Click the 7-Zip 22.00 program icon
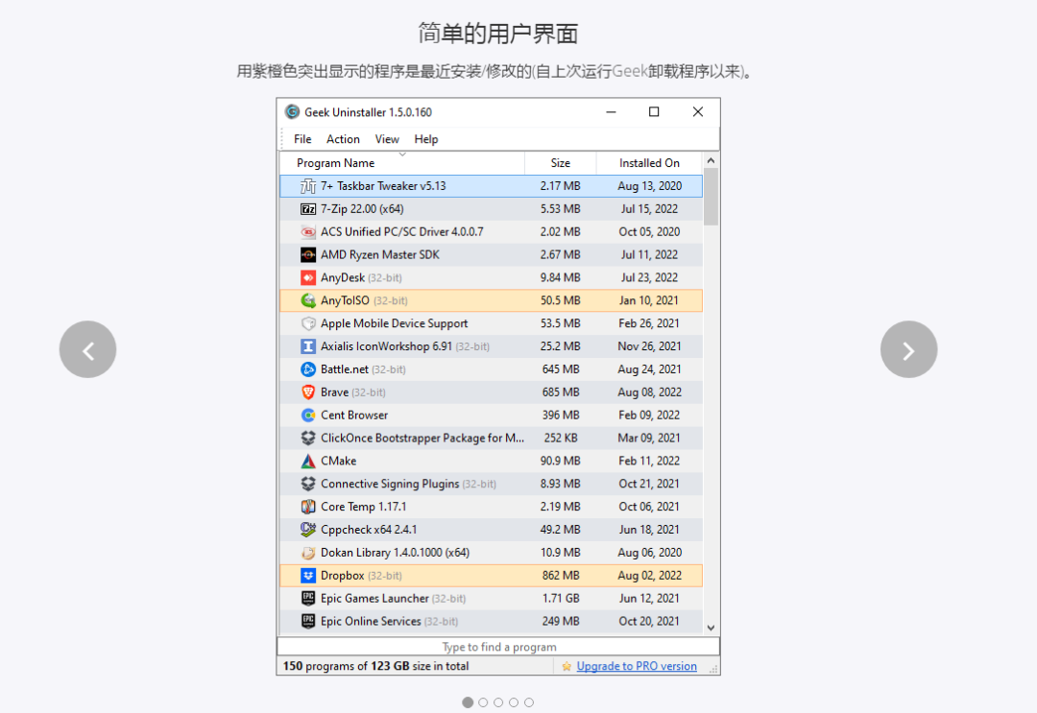This screenshot has height=713, width=1037. coord(307,209)
